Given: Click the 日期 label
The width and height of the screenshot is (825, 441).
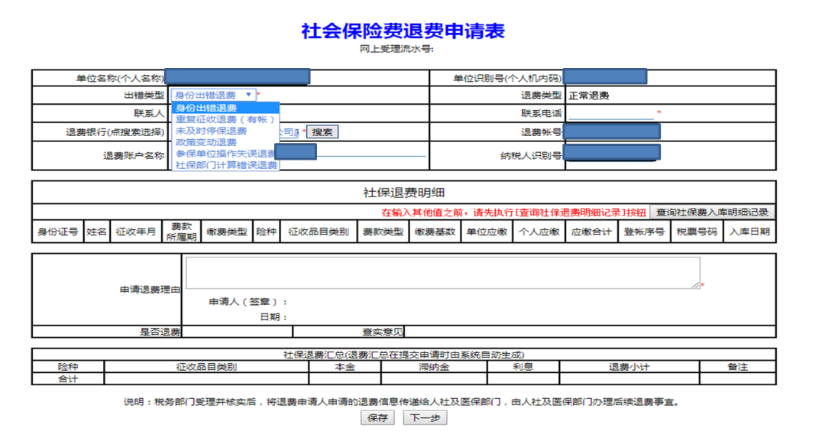Looking at the screenshot, I should point(273,317).
